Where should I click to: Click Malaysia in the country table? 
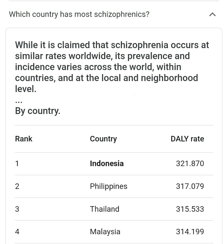point(105,232)
